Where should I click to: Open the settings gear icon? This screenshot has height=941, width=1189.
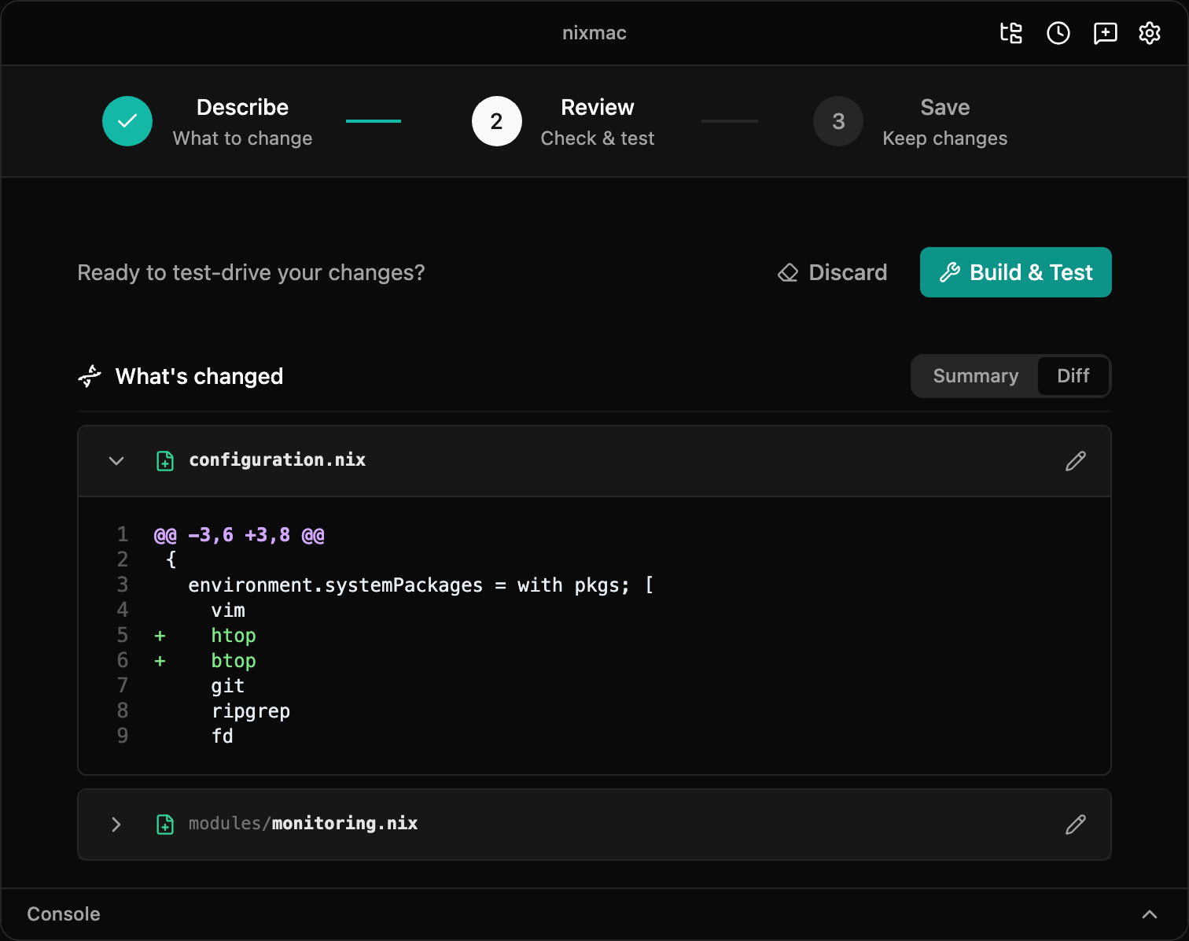pyautogui.click(x=1150, y=33)
